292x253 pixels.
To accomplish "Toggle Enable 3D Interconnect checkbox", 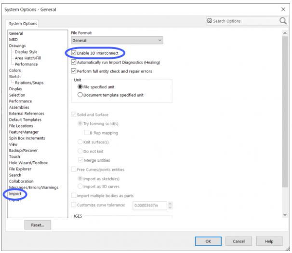I will (x=74, y=53).
